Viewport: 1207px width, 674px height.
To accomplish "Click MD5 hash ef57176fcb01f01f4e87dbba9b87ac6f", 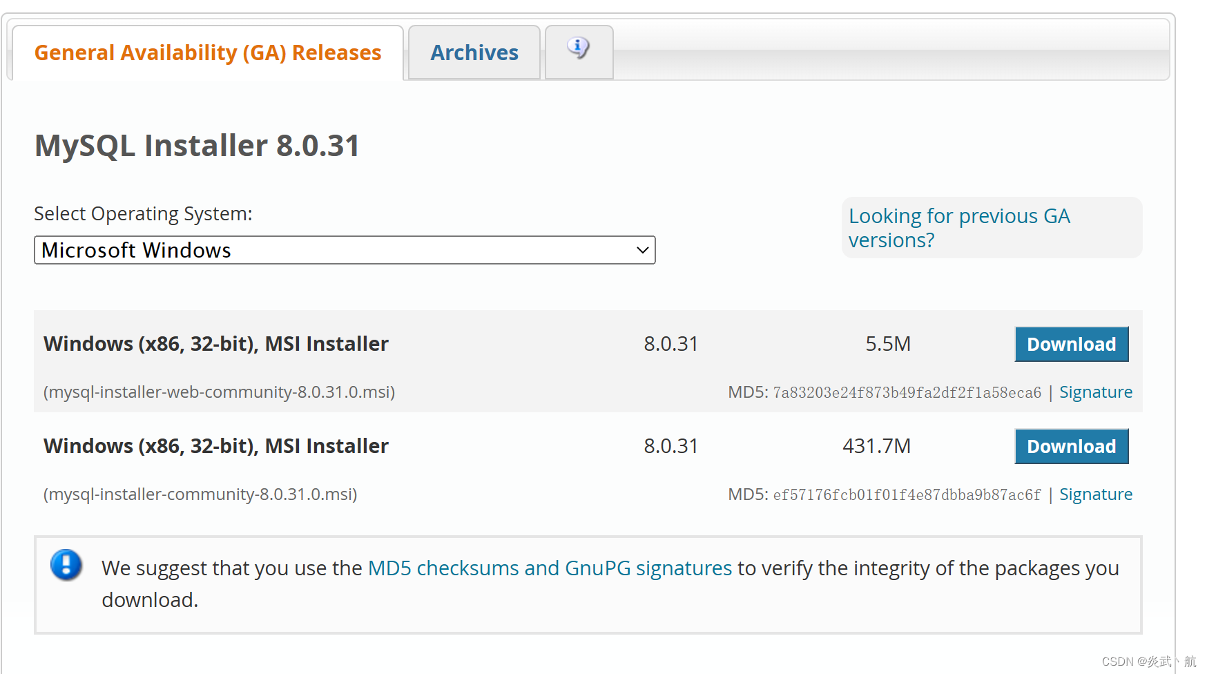I will point(907,495).
